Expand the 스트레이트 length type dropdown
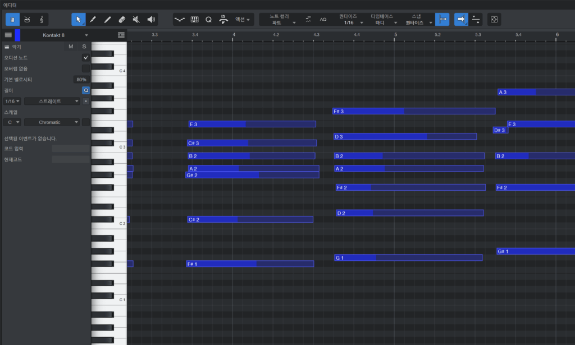The image size is (575, 345). coord(52,102)
